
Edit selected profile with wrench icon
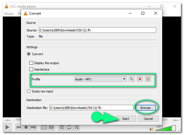[132, 79]
